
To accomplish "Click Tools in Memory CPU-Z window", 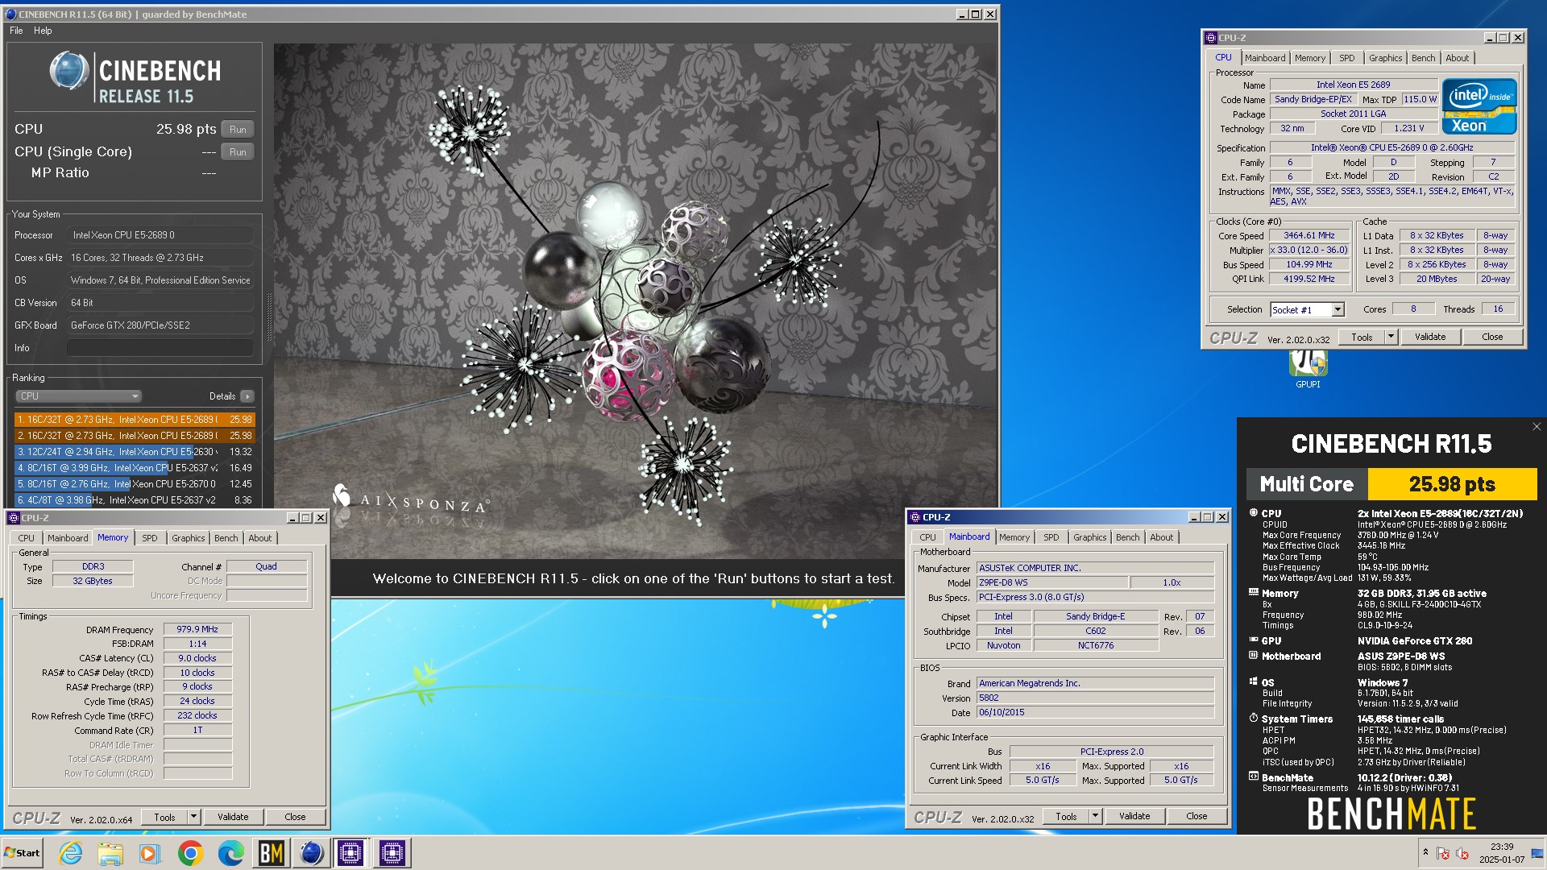I will coord(164,817).
